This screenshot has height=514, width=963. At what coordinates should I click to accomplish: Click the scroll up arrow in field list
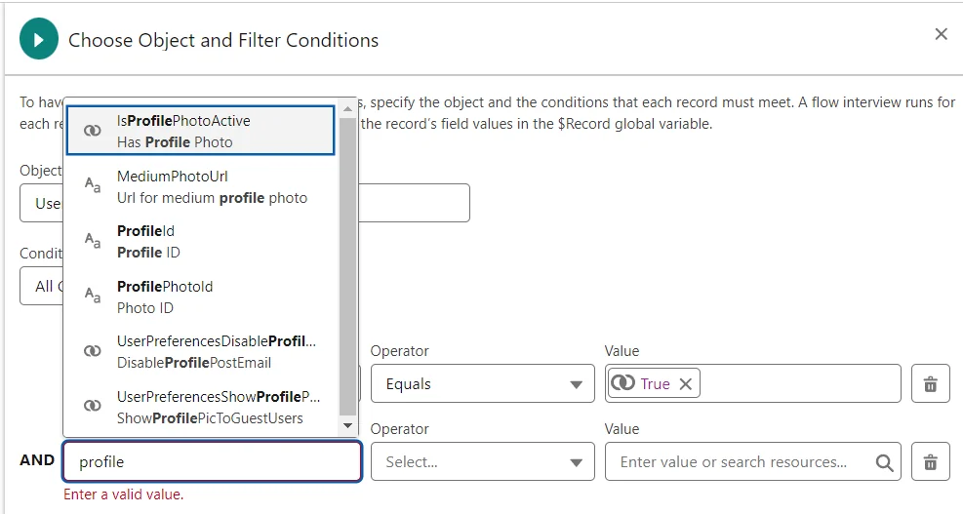(347, 108)
